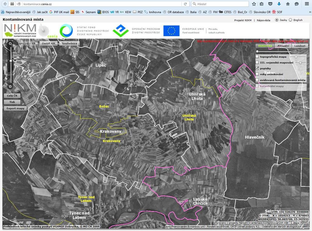Show more bookmarks with the chevron

point(310,12)
